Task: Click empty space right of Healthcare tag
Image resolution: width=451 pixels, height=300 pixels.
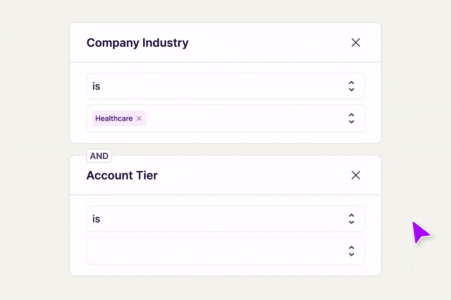Action: (x=242, y=118)
